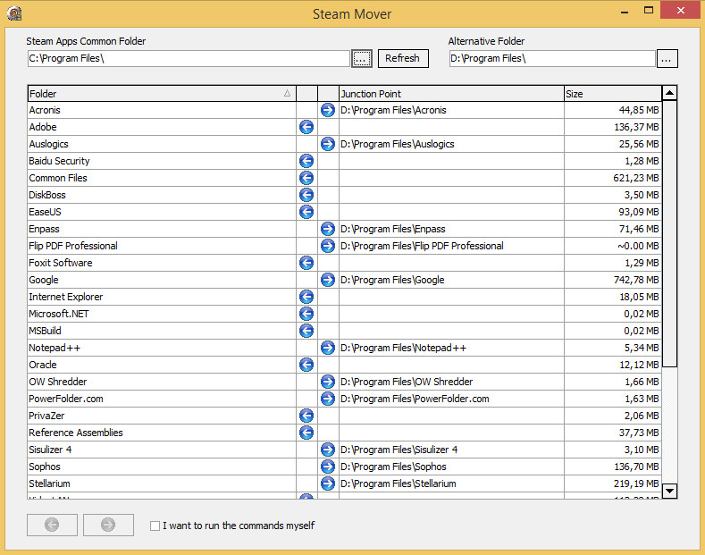Click the bottom move-back left arrow button
The height and width of the screenshot is (555, 705).
point(52,525)
